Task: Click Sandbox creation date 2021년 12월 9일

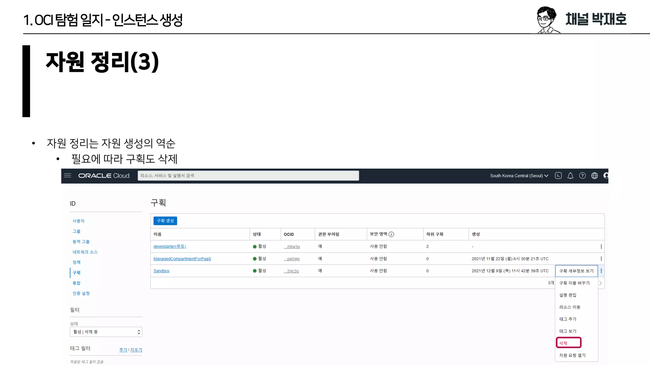Action: pos(510,271)
